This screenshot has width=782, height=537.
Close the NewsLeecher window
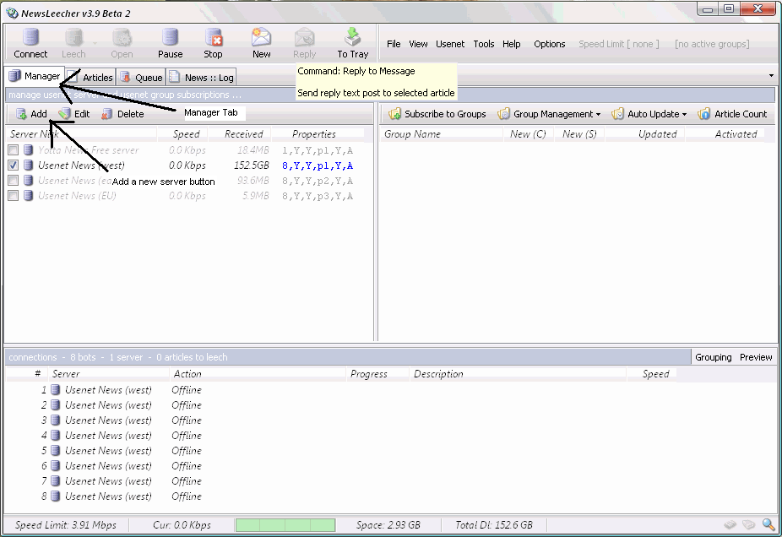(x=758, y=9)
